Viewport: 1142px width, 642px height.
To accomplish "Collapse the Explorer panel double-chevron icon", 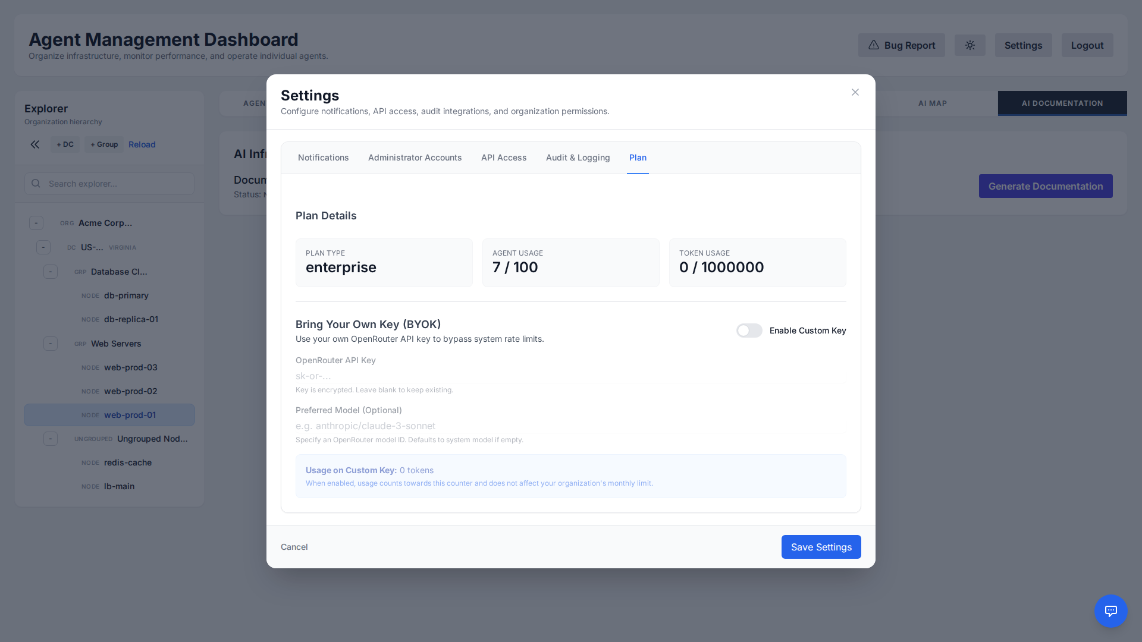I will click(x=35, y=144).
